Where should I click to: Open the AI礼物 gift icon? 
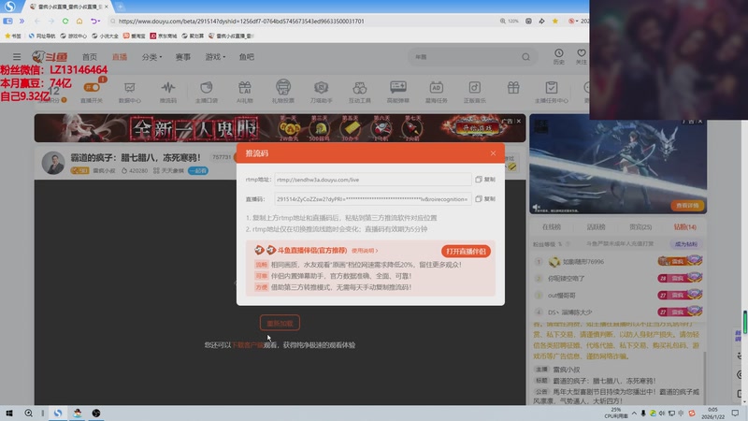pyautogui.click(x=245, y=92)
